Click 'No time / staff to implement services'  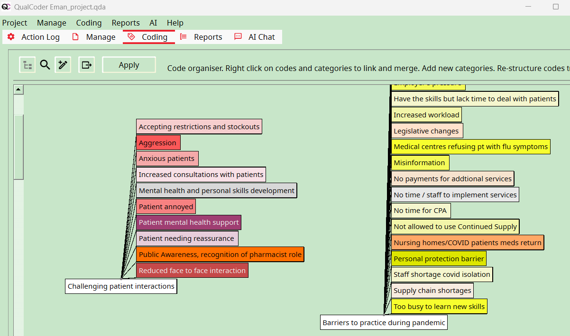[455, 195]
